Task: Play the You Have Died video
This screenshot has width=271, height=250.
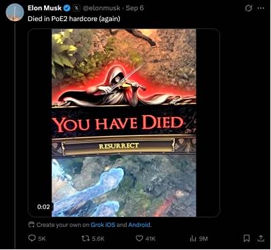Action: coord(124,123)
